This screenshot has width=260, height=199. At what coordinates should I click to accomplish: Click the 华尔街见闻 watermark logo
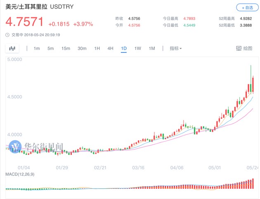tap(37, 146)
